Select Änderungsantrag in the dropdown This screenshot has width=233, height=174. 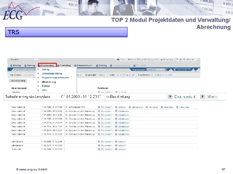point(52,73)
